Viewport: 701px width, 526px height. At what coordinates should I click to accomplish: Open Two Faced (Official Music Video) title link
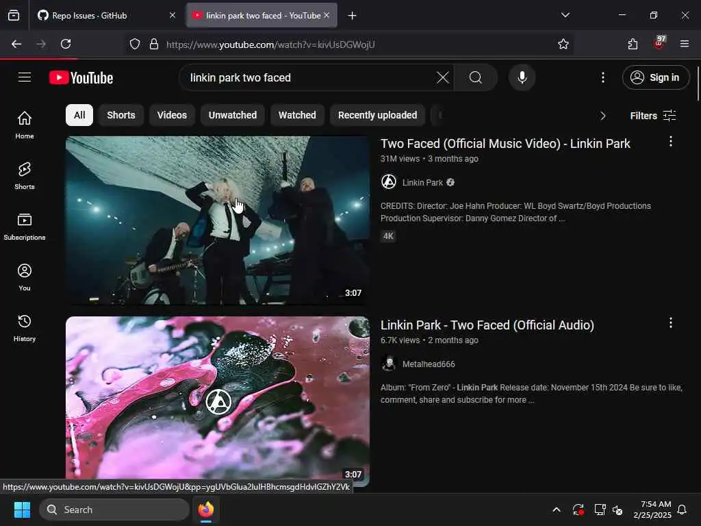[x=505, y=144]
